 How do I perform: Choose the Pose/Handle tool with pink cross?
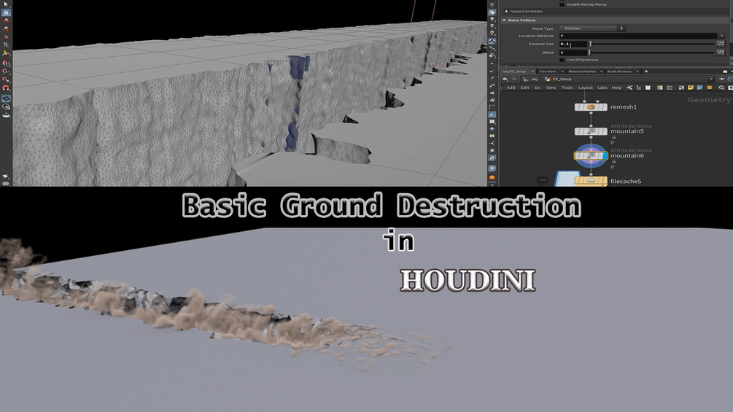6,44
